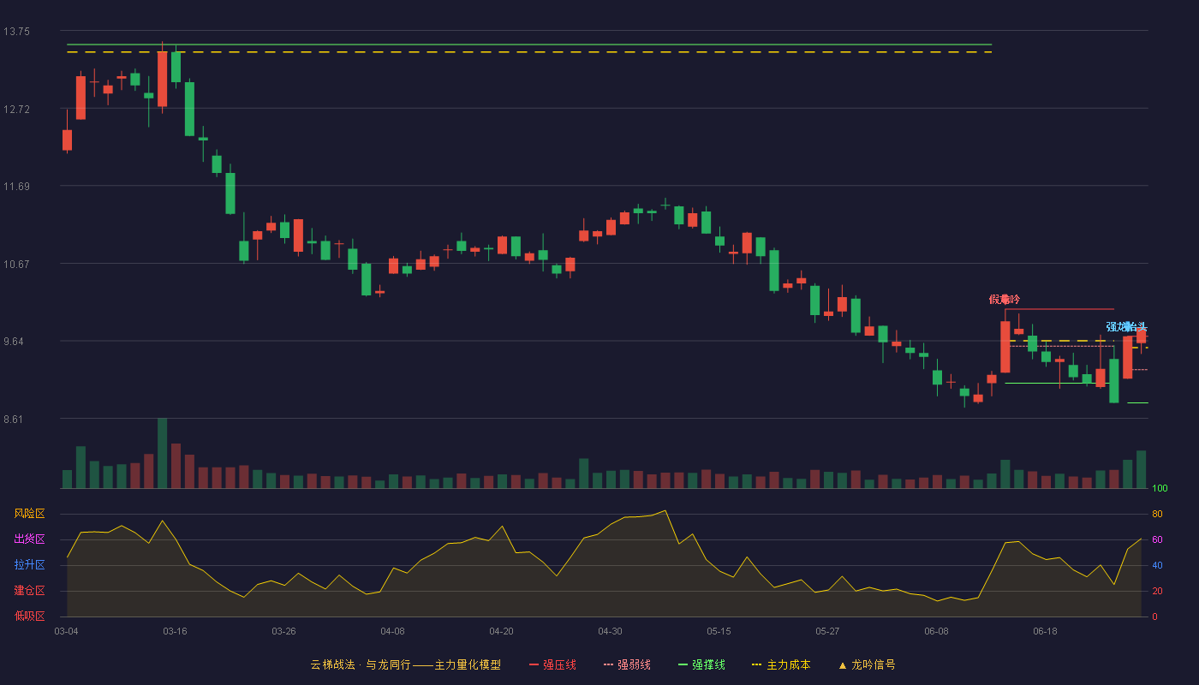
Task: Toggle the 强撑线 legend label
Action: pyautogui.click(x=708, y=664)
